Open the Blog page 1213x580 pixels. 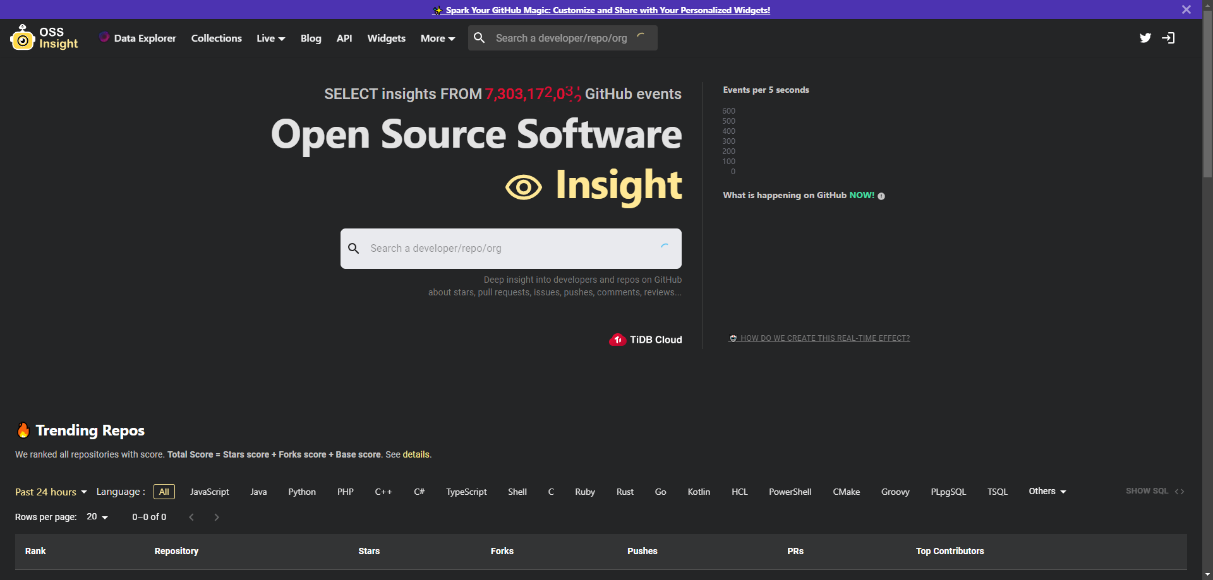point(311,38)
